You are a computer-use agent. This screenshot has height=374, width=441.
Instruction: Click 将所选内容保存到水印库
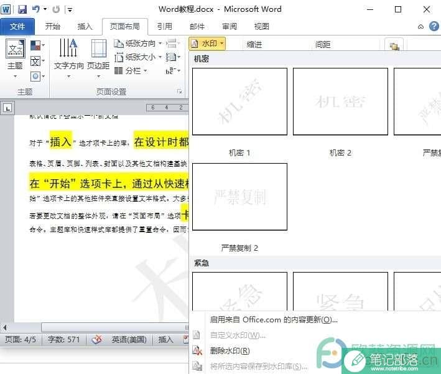(259, 366)
